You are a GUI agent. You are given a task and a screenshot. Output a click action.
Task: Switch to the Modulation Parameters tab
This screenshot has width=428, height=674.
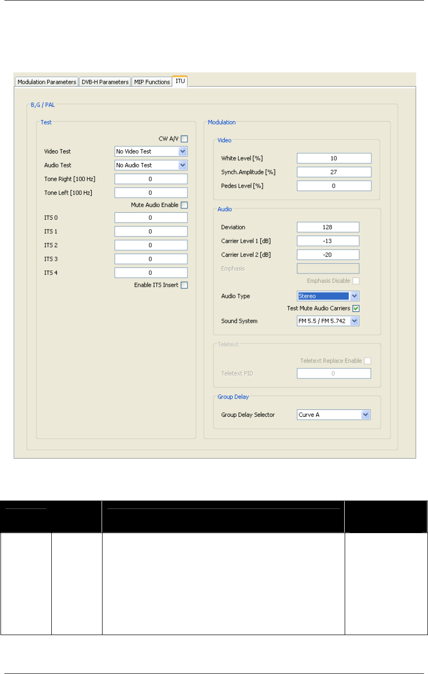click(x=46, y=82)
